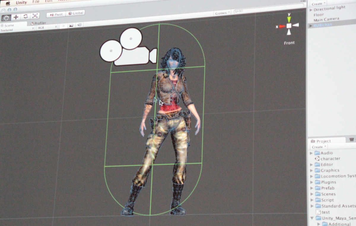Click the Additional folder icon

tap(325, 224)
